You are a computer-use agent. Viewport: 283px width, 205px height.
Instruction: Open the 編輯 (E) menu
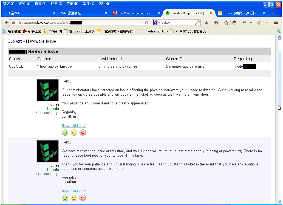pyautogui.click(x=24, y=4)
